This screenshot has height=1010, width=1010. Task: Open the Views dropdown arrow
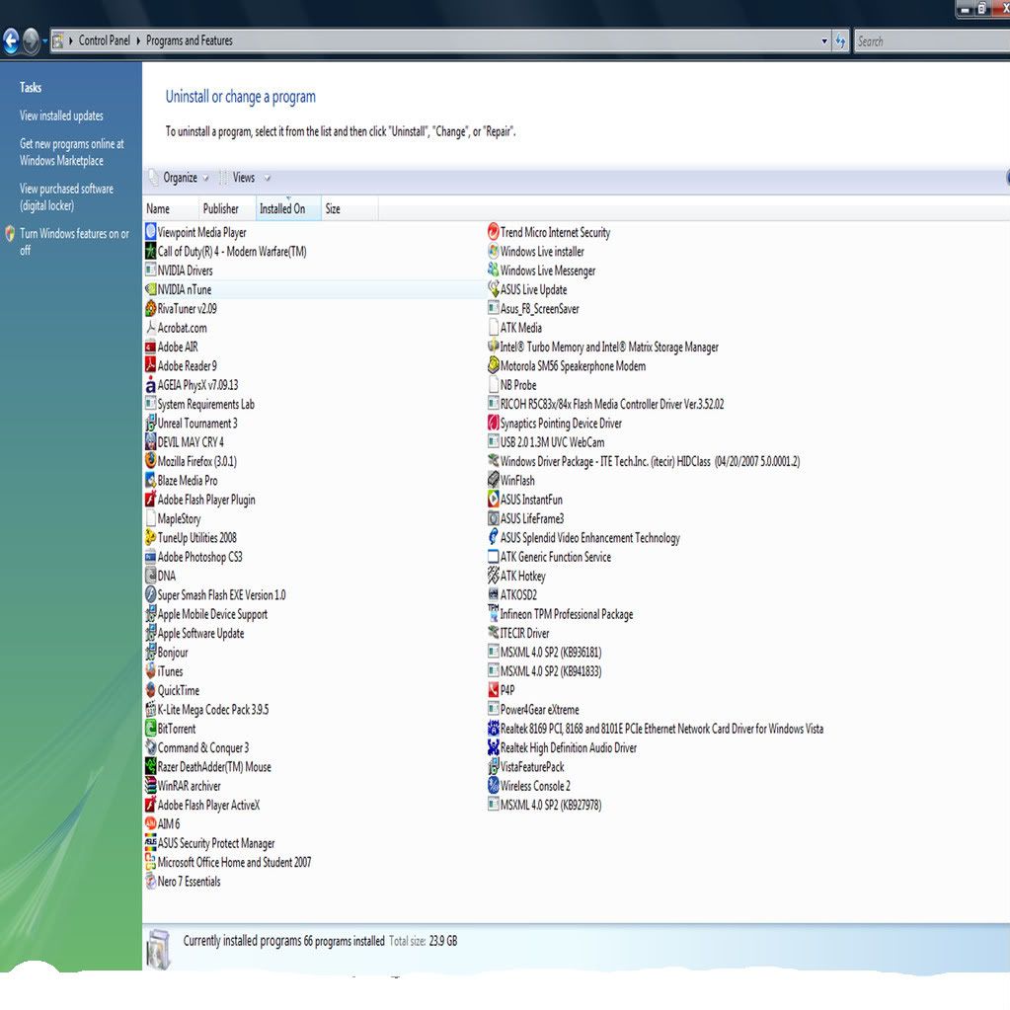pos(268,179)
